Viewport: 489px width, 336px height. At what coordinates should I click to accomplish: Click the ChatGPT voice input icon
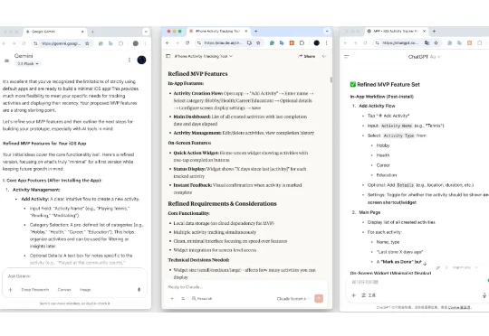[484, 295]
